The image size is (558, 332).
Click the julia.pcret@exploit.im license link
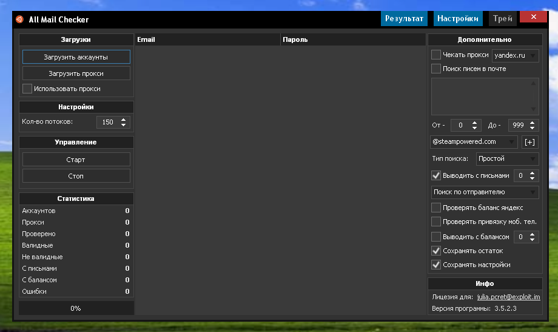[x=508, y=297]
